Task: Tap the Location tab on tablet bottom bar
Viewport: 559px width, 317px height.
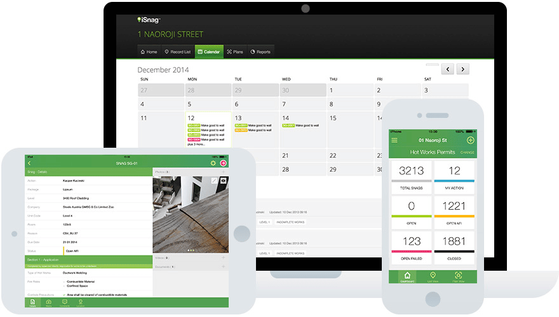Action: click(81, 303)
